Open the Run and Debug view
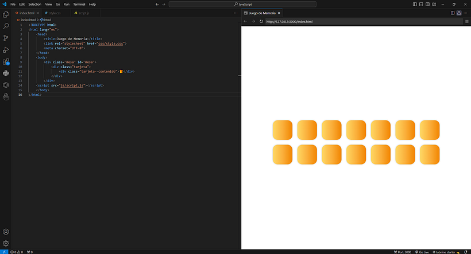The image size is (471, 254). point(6,49)
